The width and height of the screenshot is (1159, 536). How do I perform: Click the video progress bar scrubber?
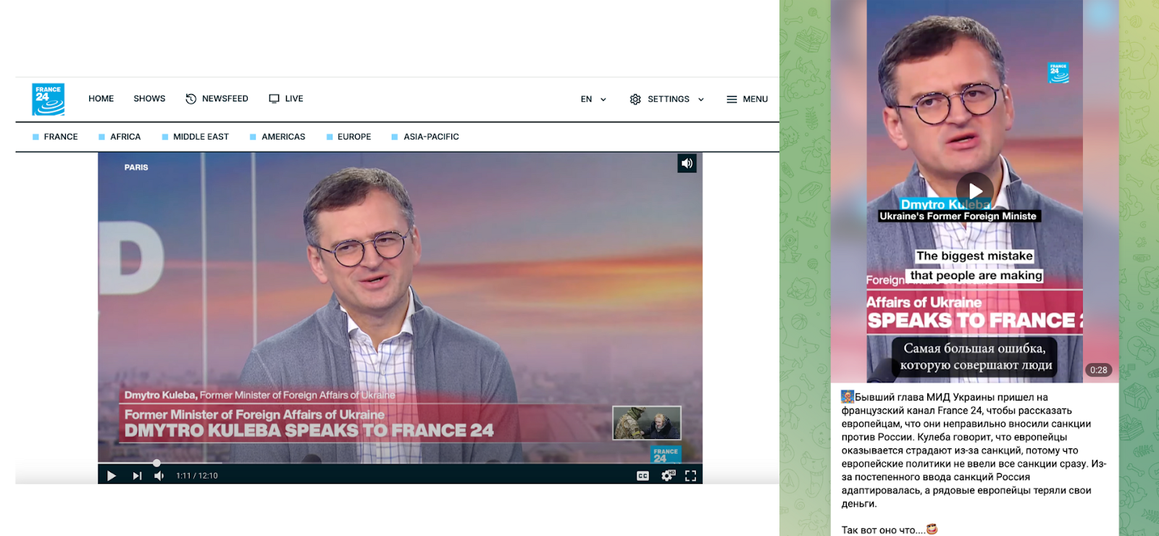pyautogui.click(x=156, y=463)
